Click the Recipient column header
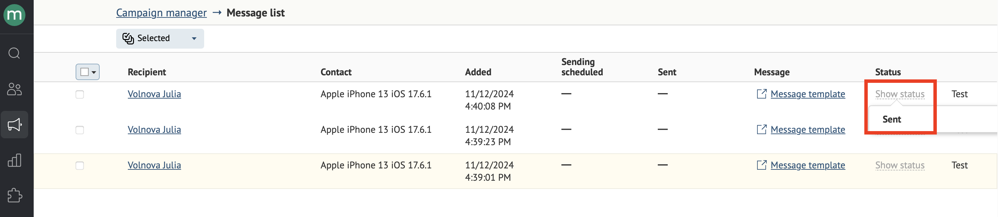998x217 pixels. [147, 72]
